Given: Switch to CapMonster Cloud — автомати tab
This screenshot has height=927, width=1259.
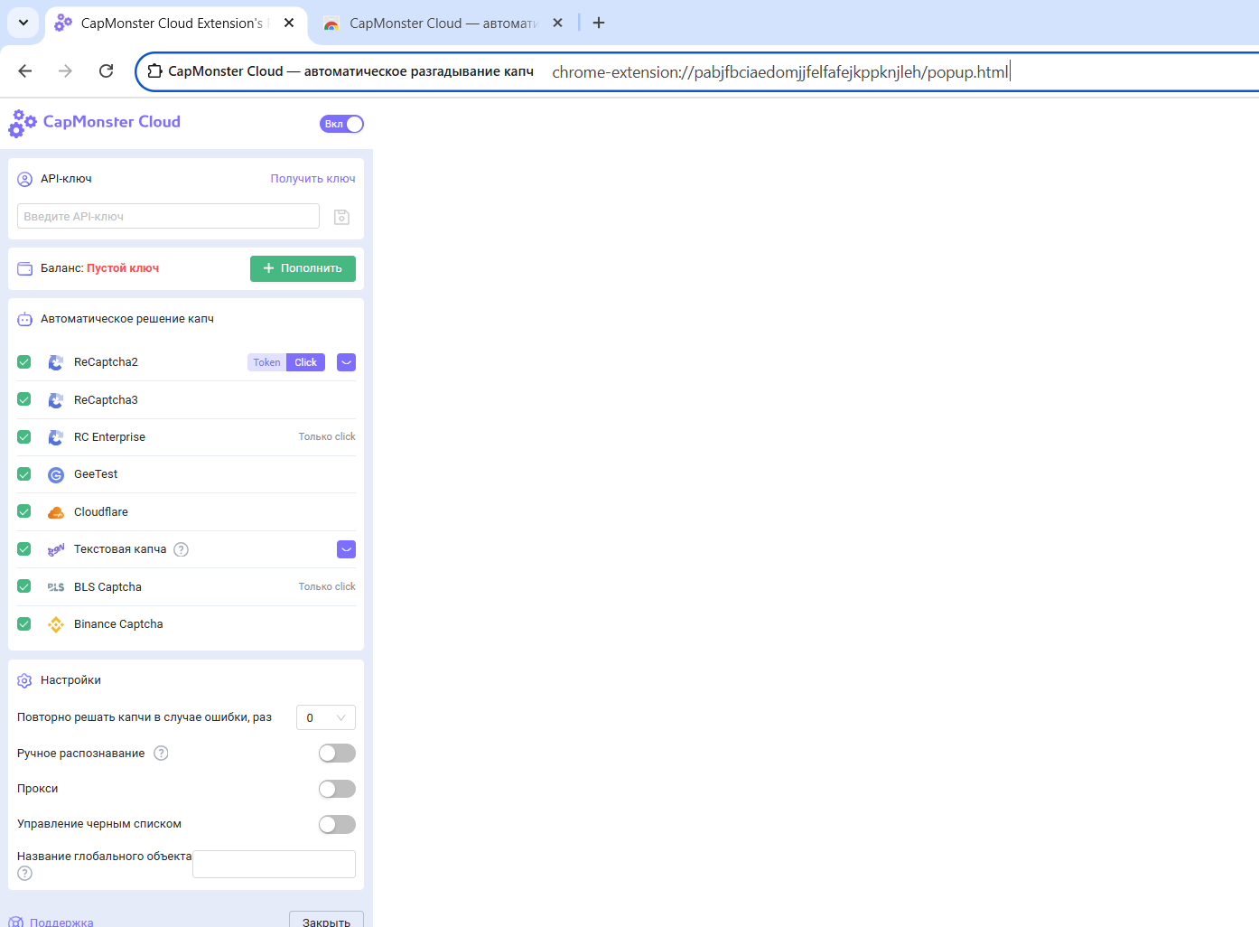Looking at the screenshot, I should click(x=443, y=23).
